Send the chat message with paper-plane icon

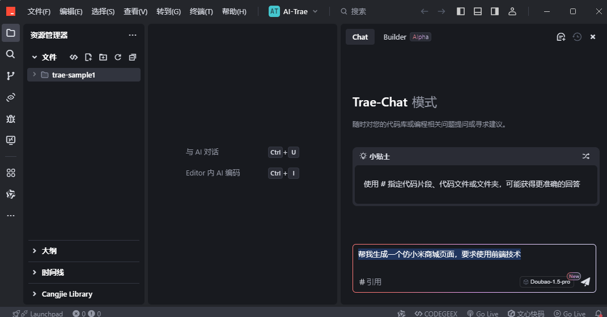(585, 282)
